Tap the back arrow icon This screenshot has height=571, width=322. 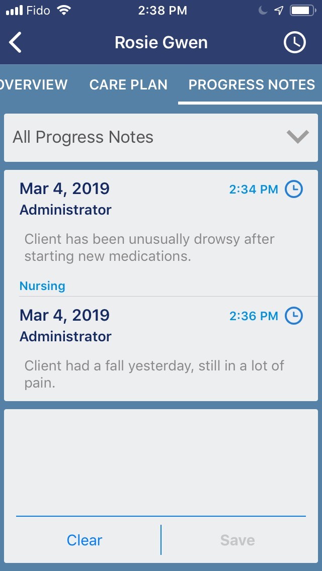tap(16, 43)
